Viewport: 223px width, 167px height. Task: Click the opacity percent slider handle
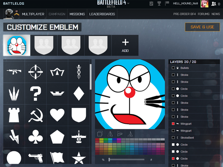(x=109, y=159)
